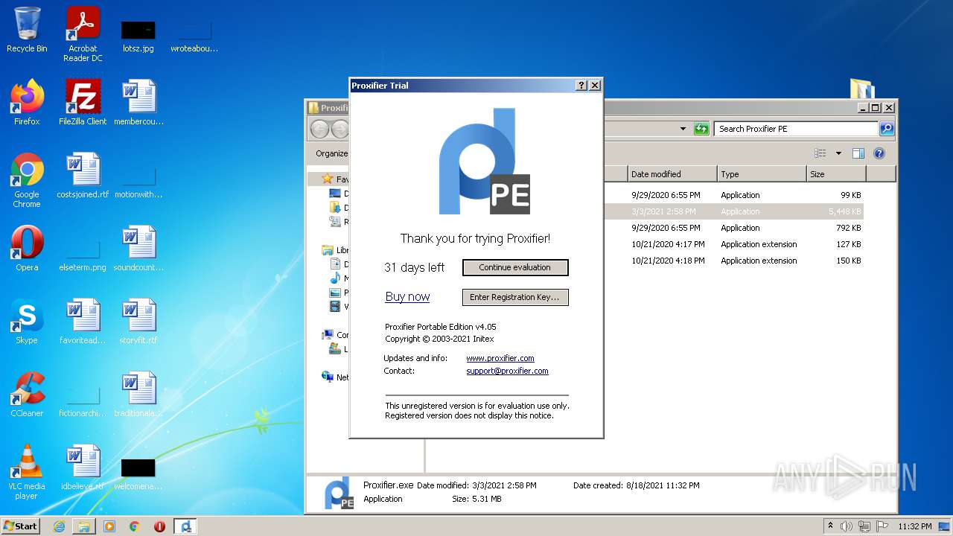The width and height of the screenshot is (953, 536).
Task: Click volume speaker icon in system tray
Action: click(x=846, y=526)
